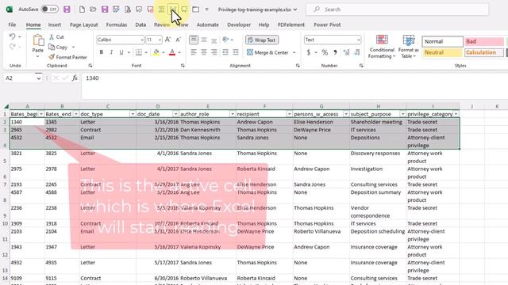Open Name Box A2 dropdown
508x285 pixels.
[x=39, y=78]
